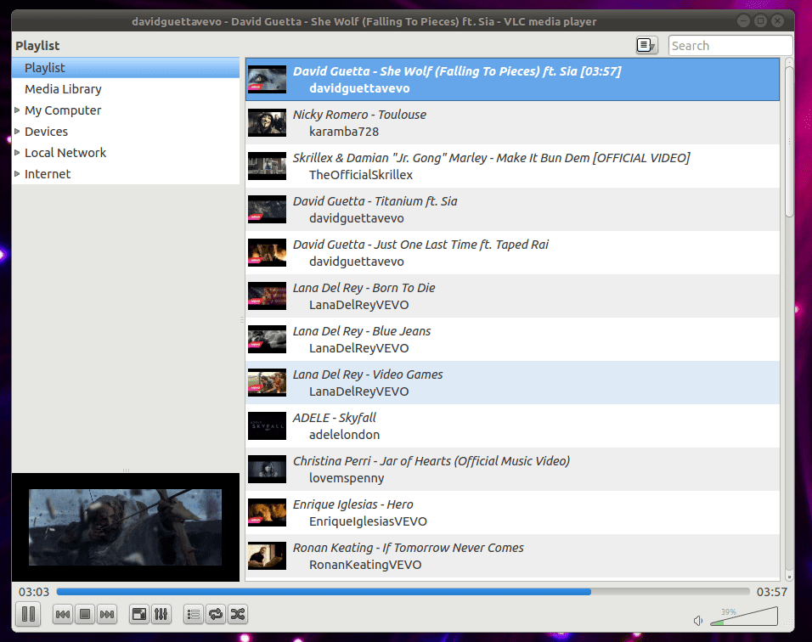Toggle shuffle random playback icon
The image size is (812, 642).
238,615
